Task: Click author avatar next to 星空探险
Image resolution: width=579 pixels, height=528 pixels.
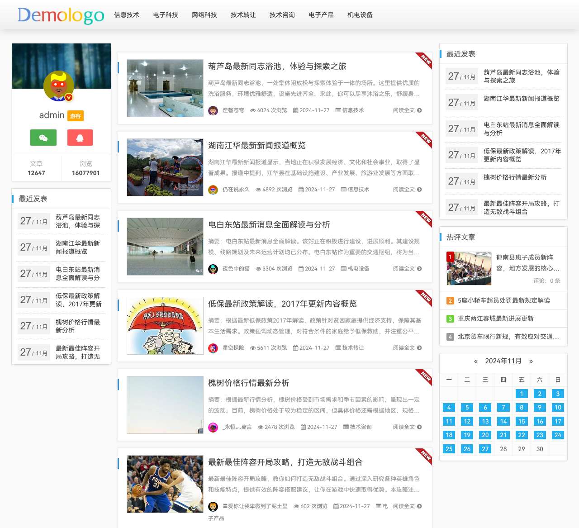Action: click(x=213, y=348)
